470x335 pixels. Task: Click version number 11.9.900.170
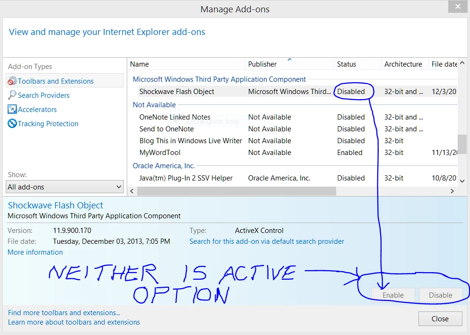pyautogui.click(x=72, y=231)
